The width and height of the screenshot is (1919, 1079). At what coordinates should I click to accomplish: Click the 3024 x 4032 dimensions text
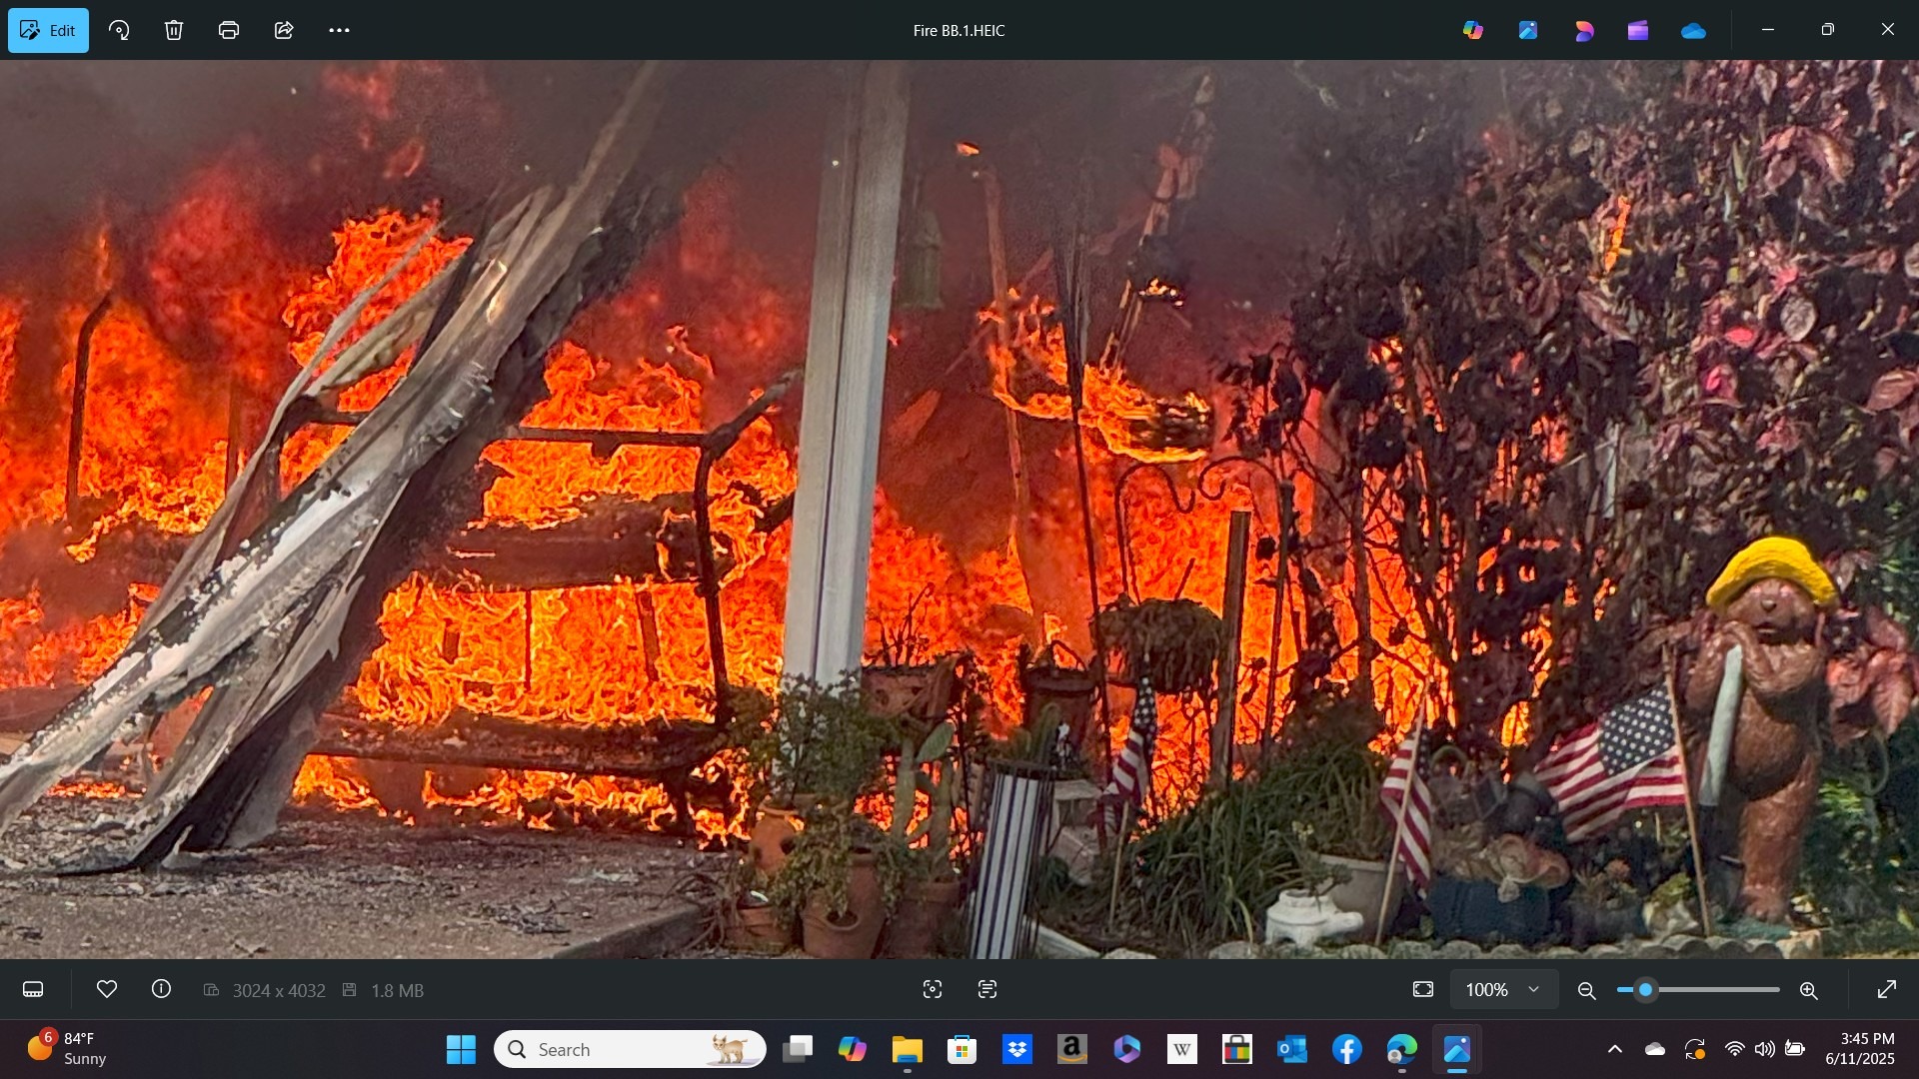coord(279,991)
